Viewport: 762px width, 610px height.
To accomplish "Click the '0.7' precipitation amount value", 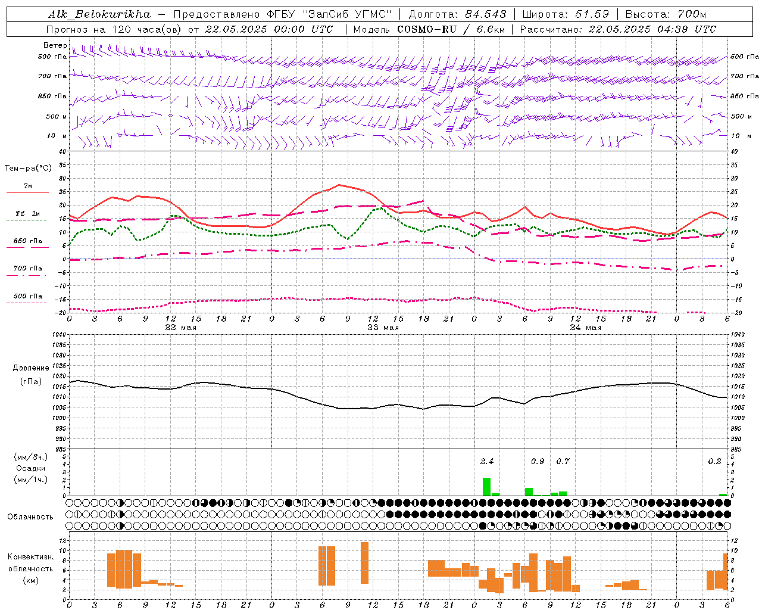I will tap(563, 461).
